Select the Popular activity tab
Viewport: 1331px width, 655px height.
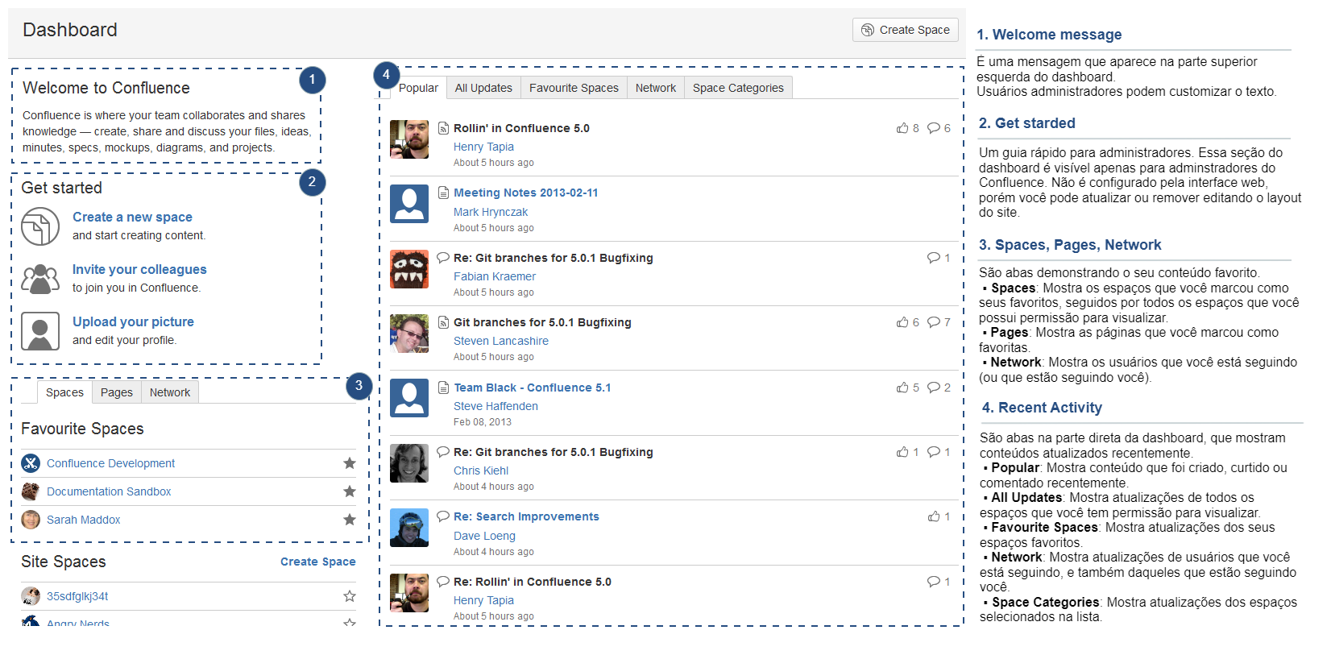coord(418,88)
